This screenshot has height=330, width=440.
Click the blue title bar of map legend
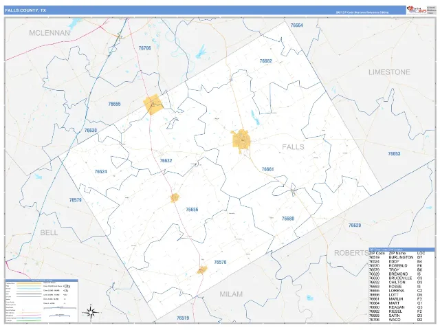(x=41, y=280)
